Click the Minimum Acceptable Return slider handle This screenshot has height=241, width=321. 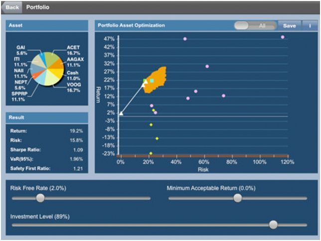(x=238, y=198)
